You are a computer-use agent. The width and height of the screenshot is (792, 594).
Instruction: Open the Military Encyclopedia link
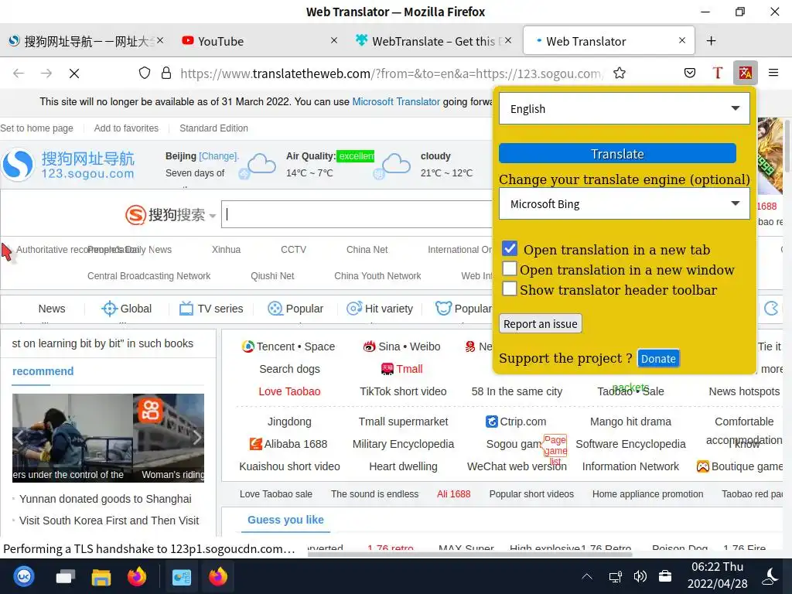[x=403, y=444]
